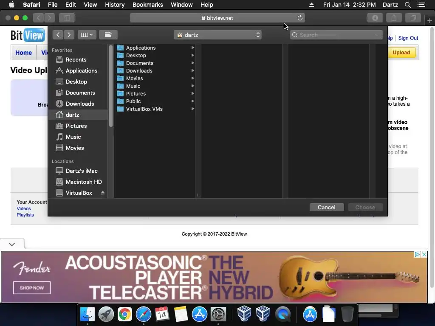Open System Preferences from the Dock
Viewport: 435px width, 326px height.
[218, 315]
